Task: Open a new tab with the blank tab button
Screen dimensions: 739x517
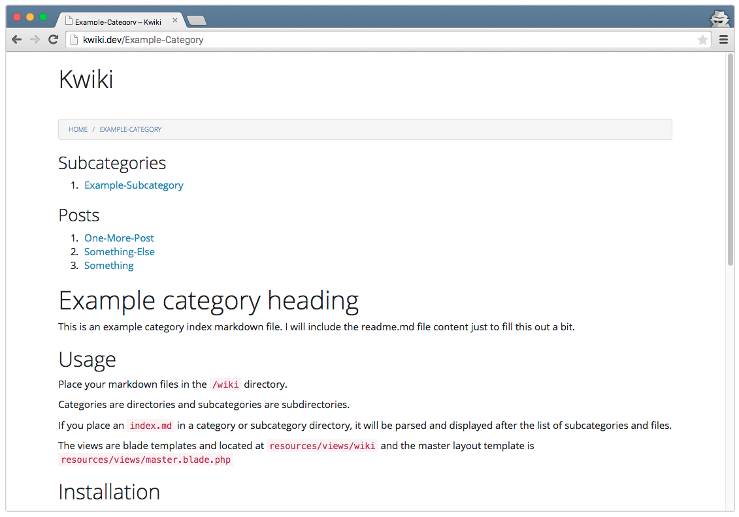Action: (197, 20)
